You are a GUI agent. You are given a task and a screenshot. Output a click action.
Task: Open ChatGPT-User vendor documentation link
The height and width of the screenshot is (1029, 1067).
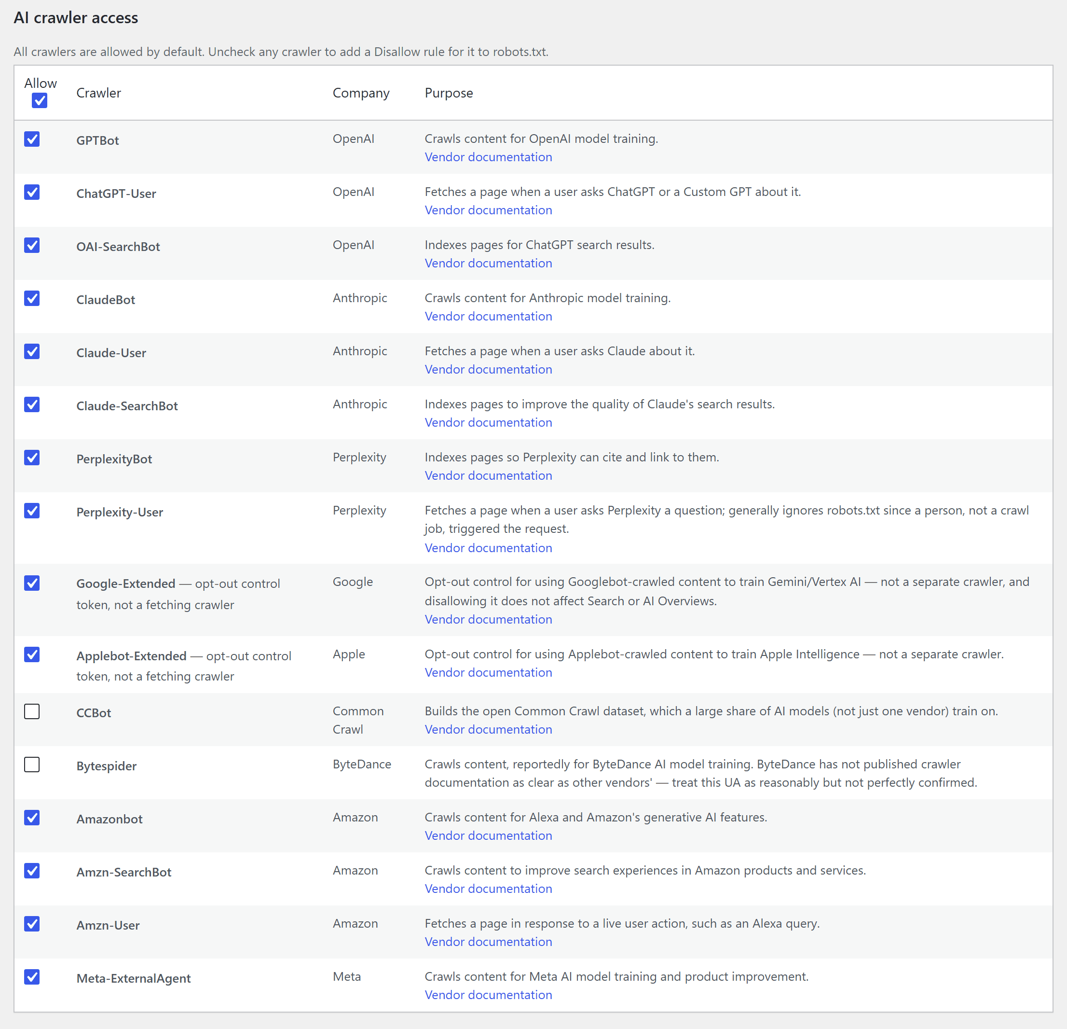tap(488, 210)
